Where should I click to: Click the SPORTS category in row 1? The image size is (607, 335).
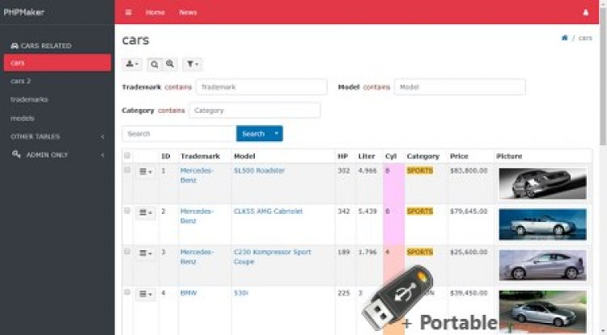[x=420, y=170]
